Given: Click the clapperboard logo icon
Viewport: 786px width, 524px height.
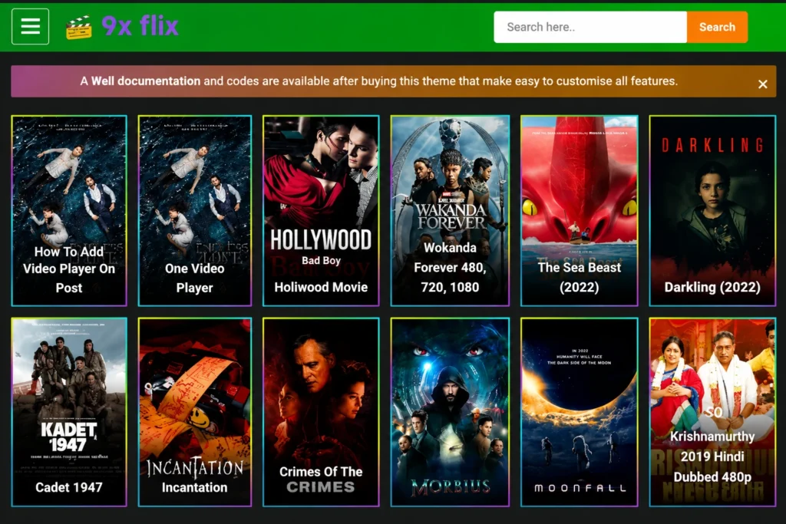Looking at the screenshot, I should (x=79, y=27).
